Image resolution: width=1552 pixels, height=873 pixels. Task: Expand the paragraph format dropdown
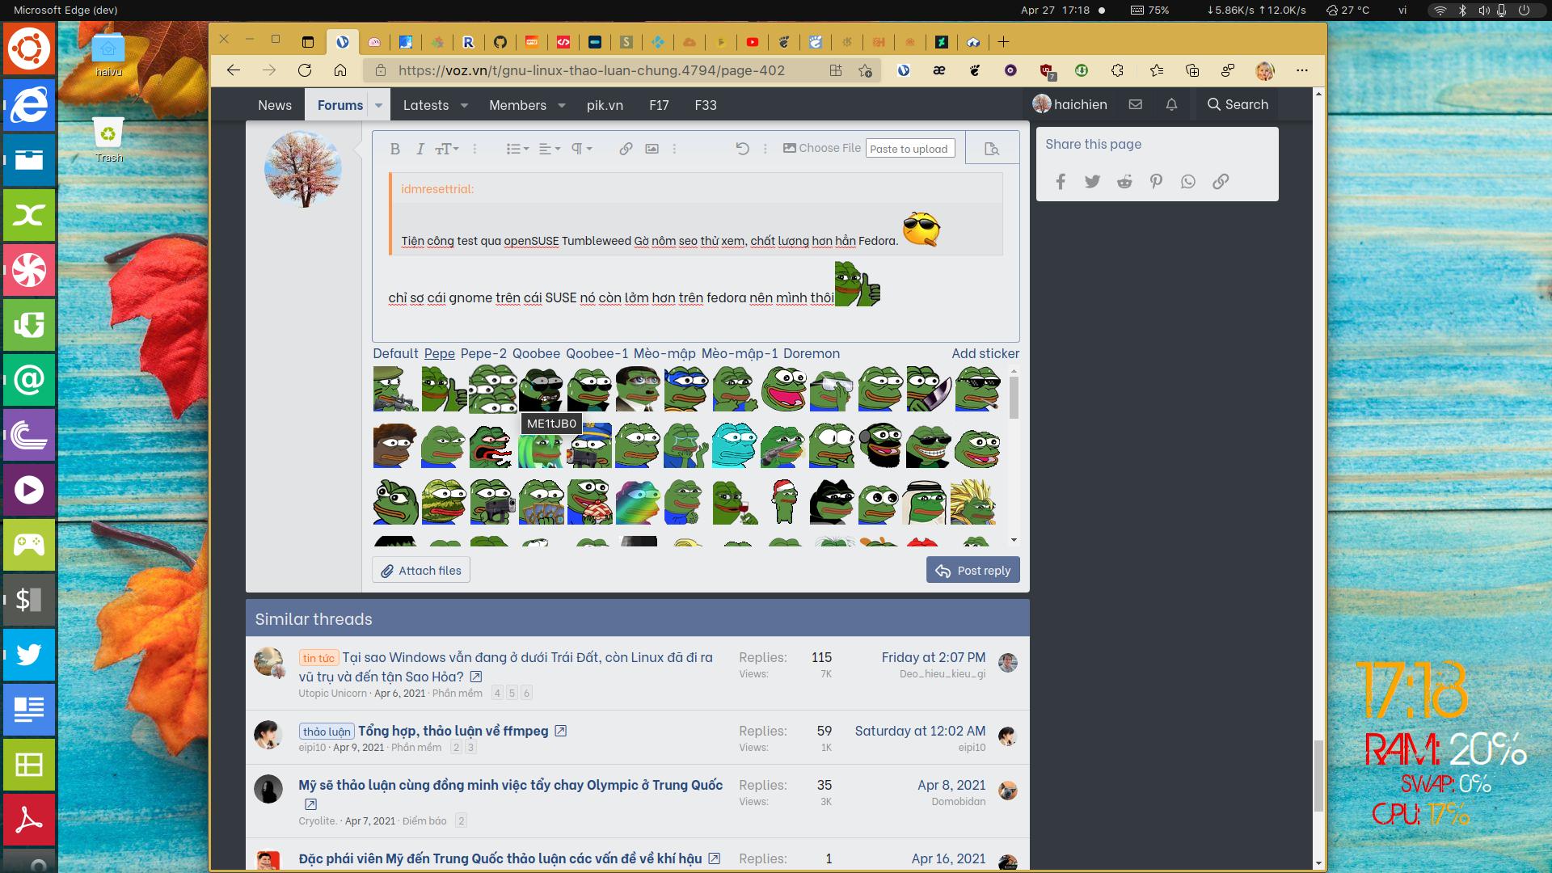pos(582,149)
